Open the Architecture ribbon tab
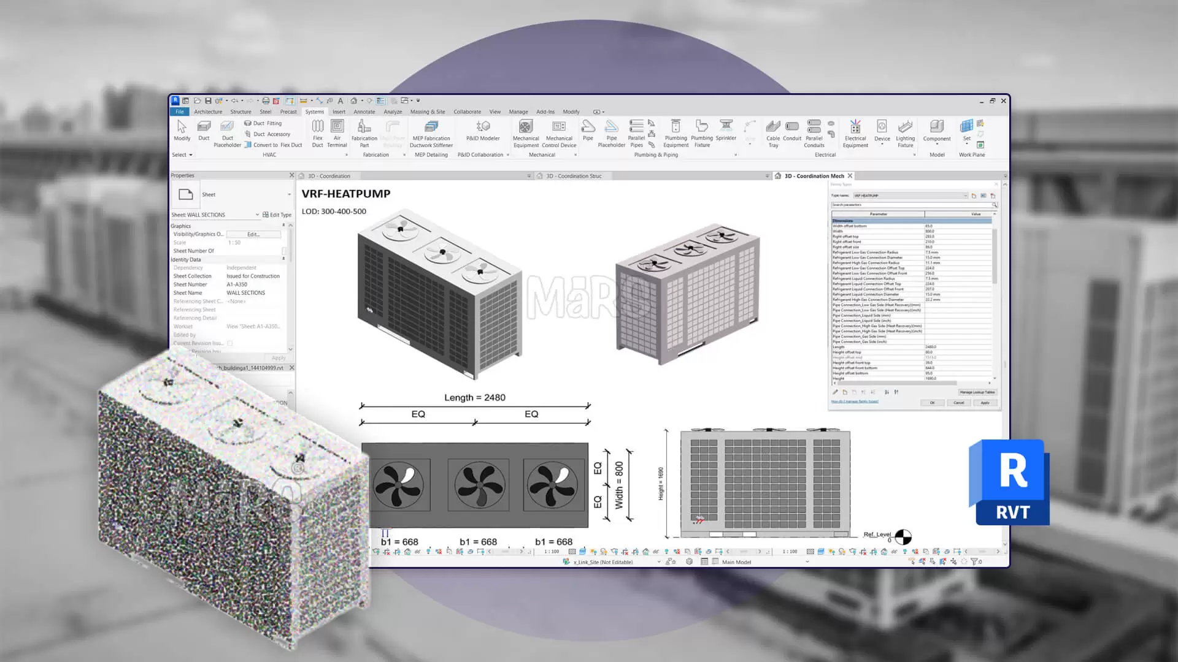The width and height of the screenshot is (1178, 662). 208,112
